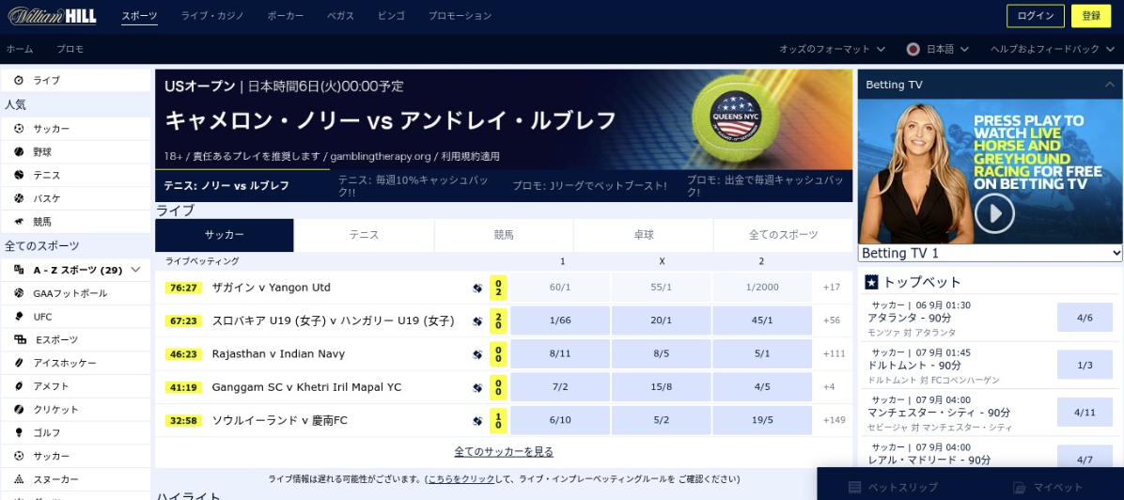Viewport: 1124px width, 500px height.
Task: Select the ライブ icon in sidebar
Action: [19, 80]
